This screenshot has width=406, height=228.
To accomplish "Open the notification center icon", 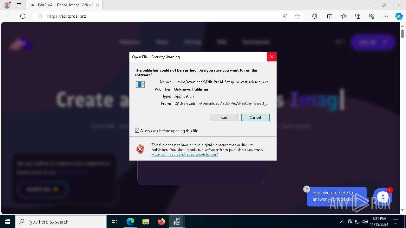I will 396,222.
